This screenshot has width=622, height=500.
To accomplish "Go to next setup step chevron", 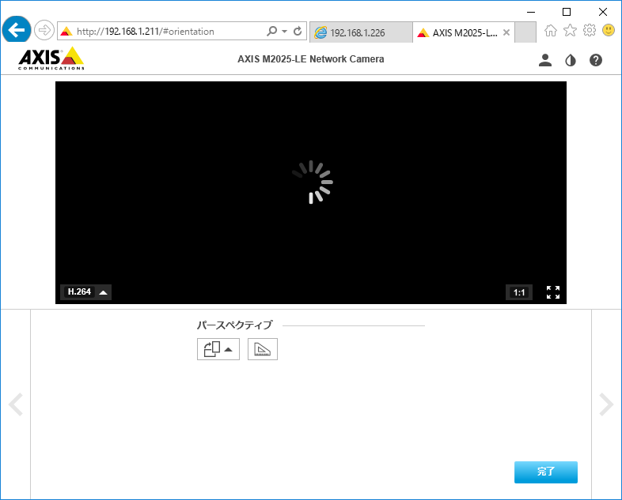I will click(x=606, y=404).
